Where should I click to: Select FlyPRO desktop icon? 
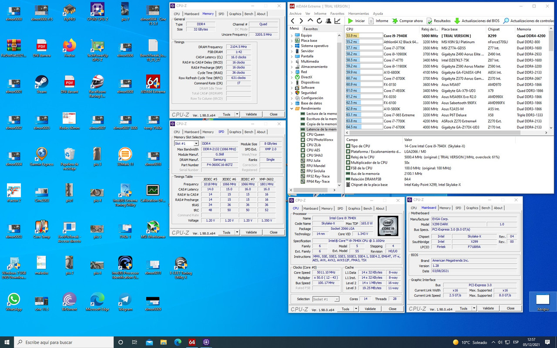coord(69,12)
